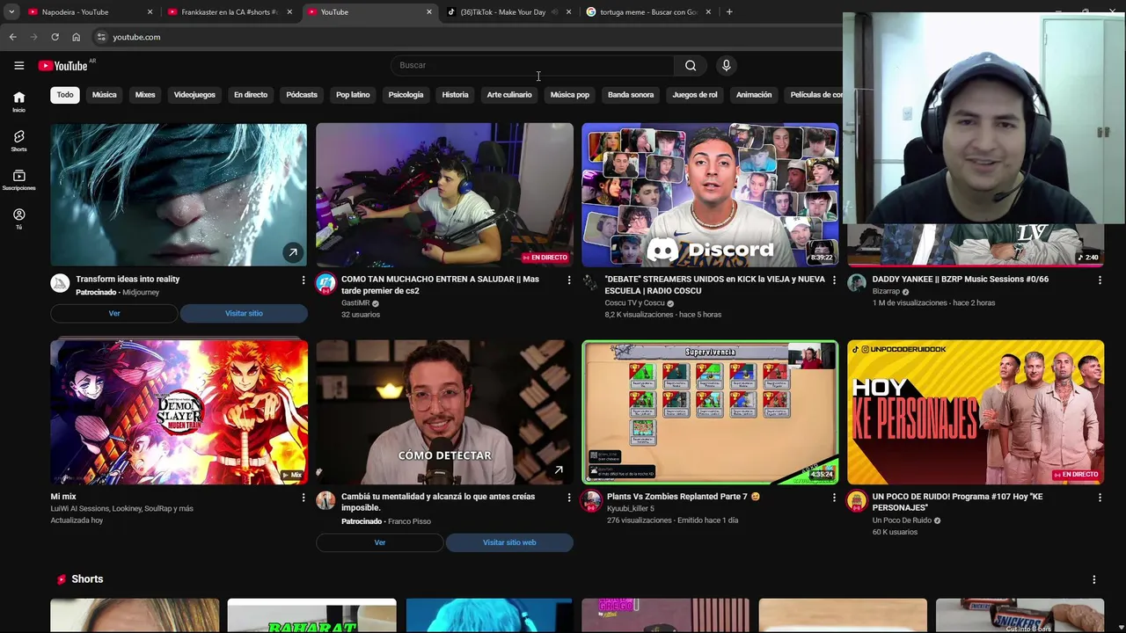
Task: Select the Todo filter chip
Action: pos(65,95)
